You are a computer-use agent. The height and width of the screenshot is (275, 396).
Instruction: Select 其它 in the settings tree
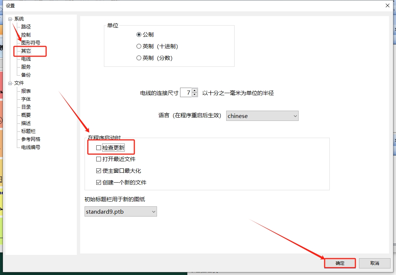point(26,51)
